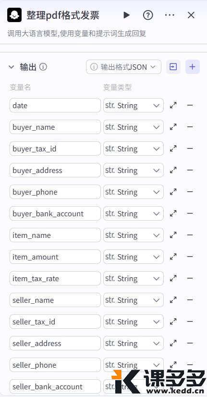
Task: Edit the buyer_phone variable name field
Action: click(55, 192)
